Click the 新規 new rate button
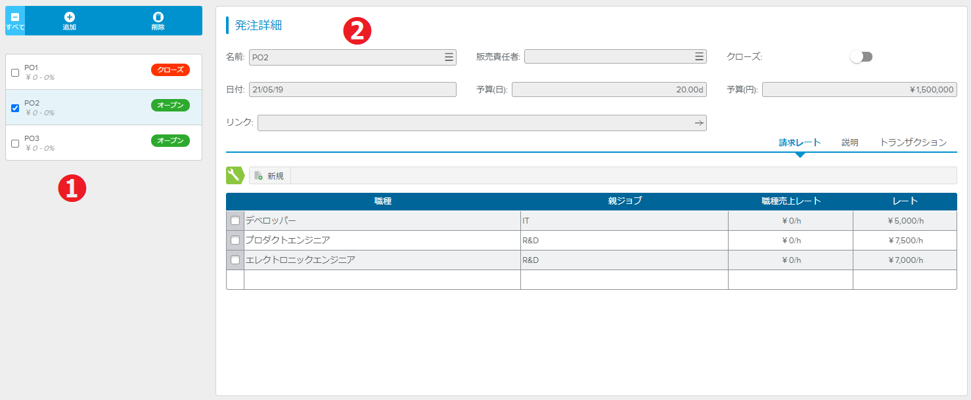971x400 pixels. click(270, 176)
